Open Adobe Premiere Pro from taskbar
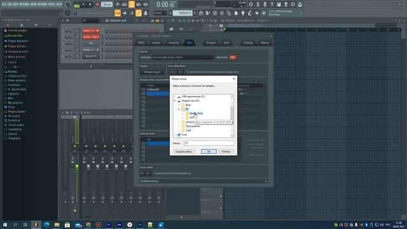 click(x=109, y=225)
